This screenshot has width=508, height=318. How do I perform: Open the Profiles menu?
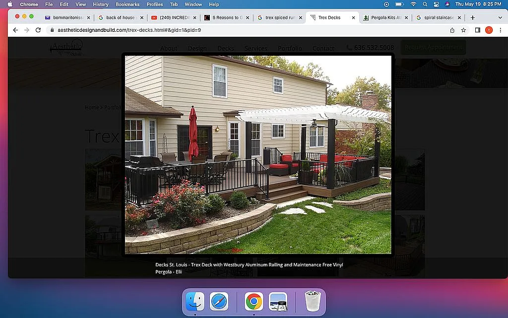(x=155, y=4)
